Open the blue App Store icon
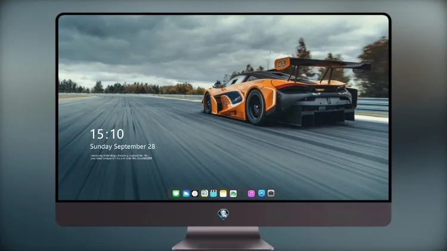 262,193
